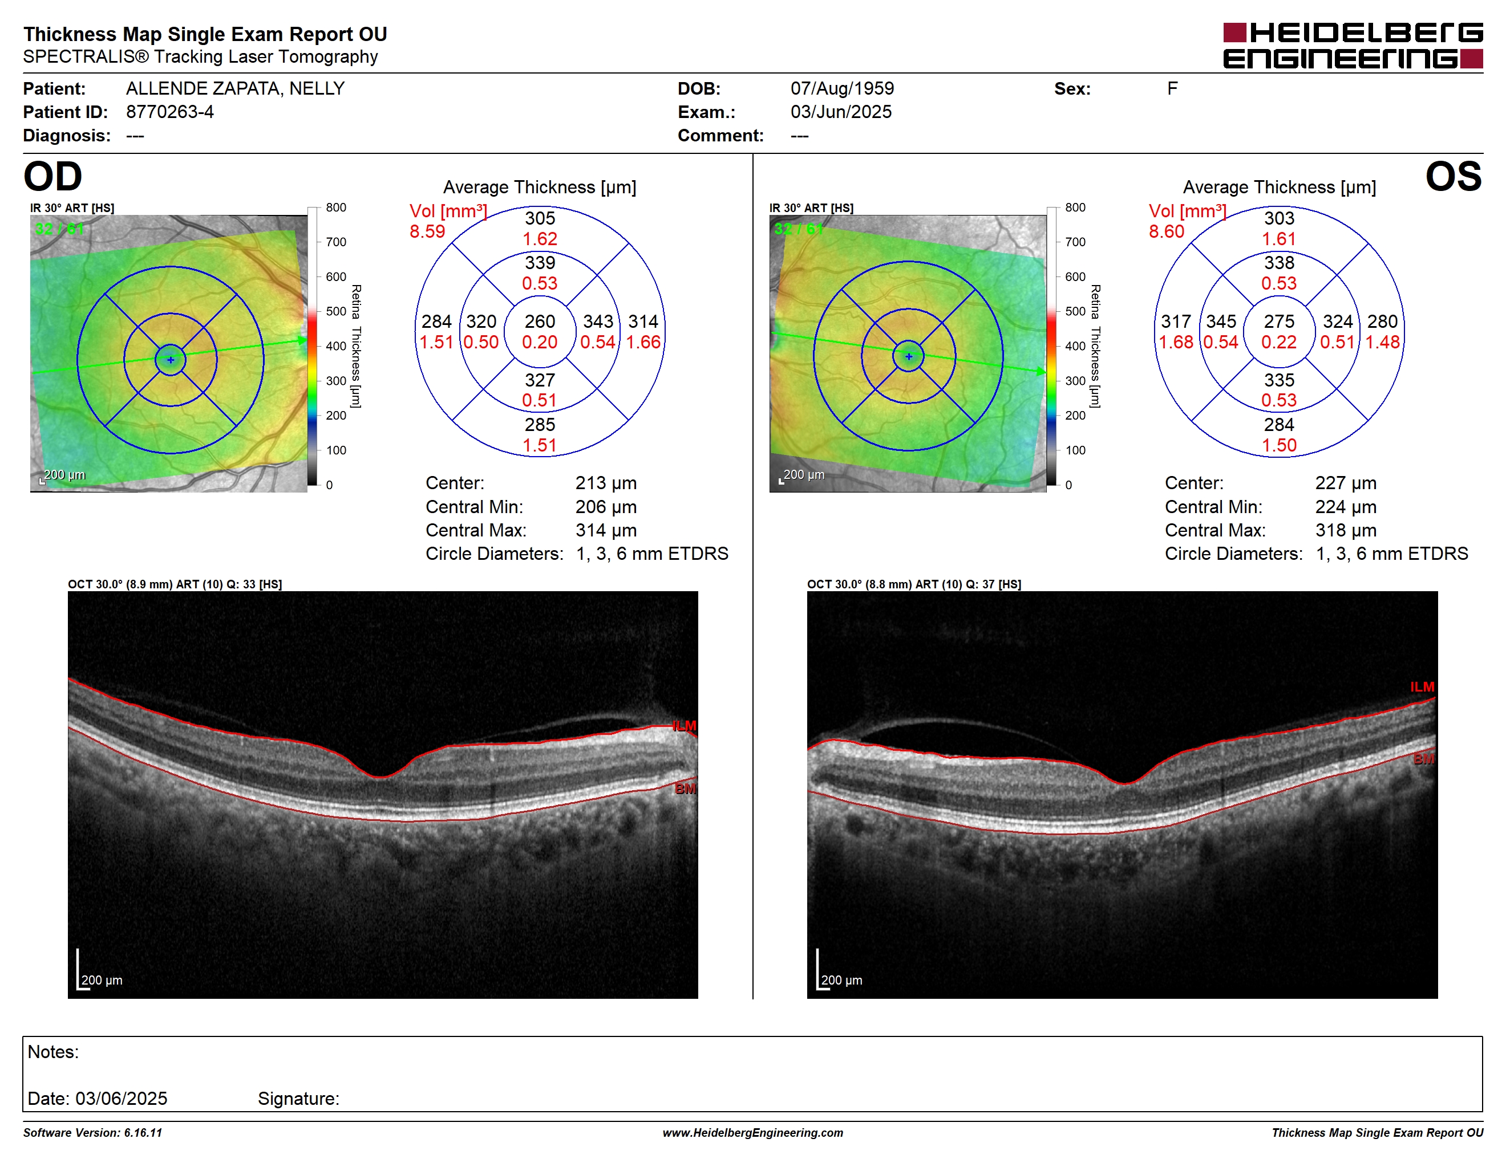
Task: Select OD central subfield thickness '260'
Action: (540, 322)
